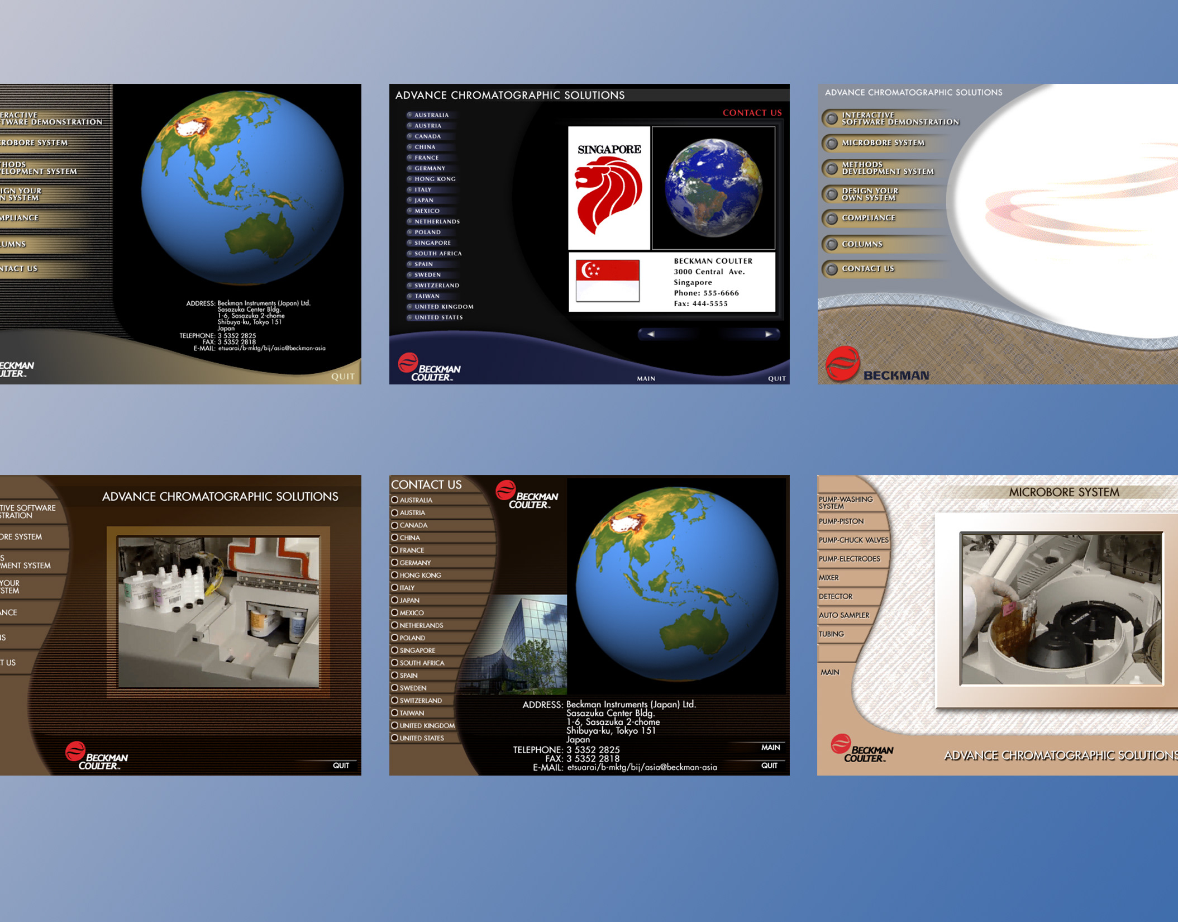Select the Hong Kong radio circle on the brown Contact Us screen
The width and height of the screenshot is (1178, 922).
point(394,575)
